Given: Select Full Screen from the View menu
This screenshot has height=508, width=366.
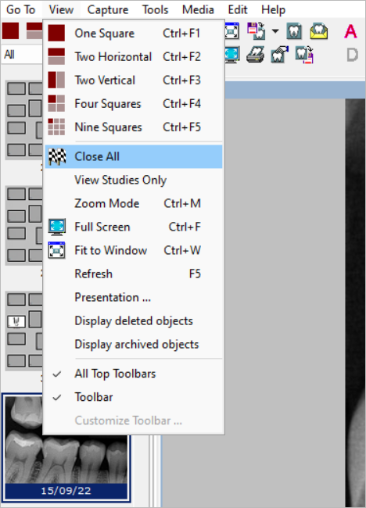Looking at the screenshot, I should 134,227.
